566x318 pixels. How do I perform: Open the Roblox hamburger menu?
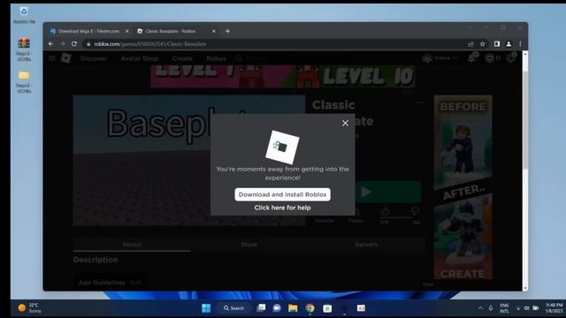tap(52, 58)
